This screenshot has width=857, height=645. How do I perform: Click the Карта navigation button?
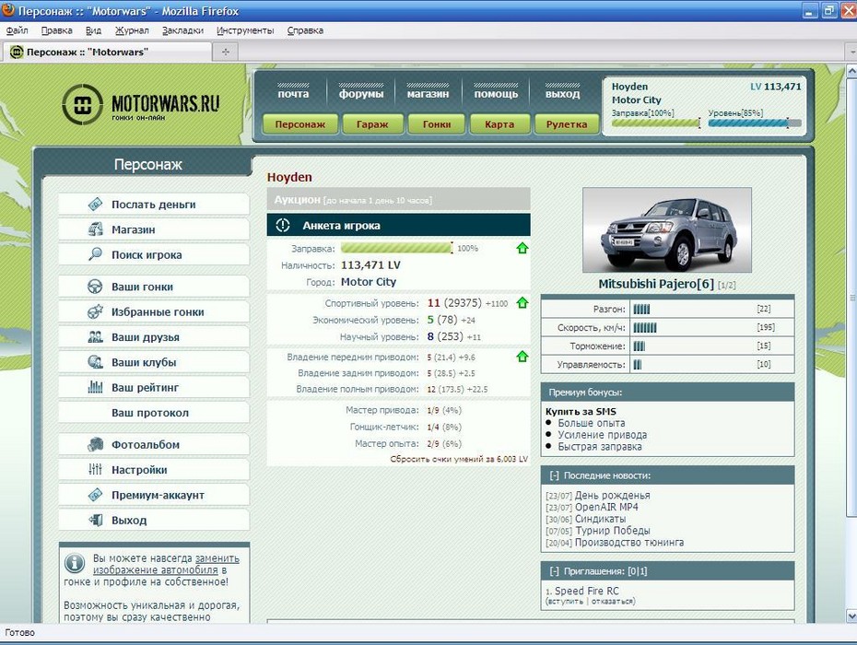point(499,124)
